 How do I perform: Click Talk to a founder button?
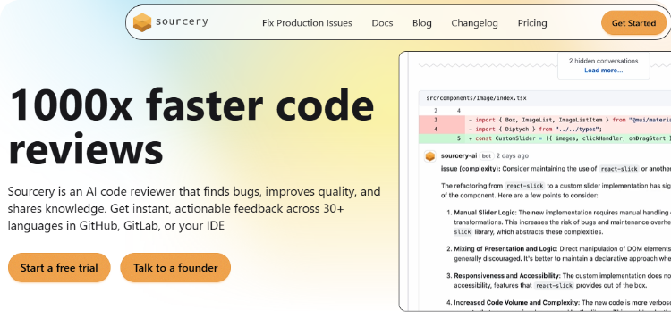point(175,268)
